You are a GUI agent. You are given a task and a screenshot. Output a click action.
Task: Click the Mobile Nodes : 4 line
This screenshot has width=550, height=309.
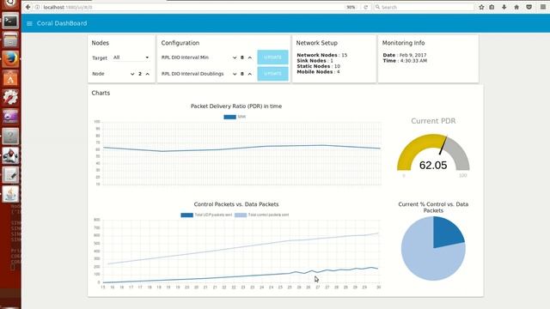318,72
